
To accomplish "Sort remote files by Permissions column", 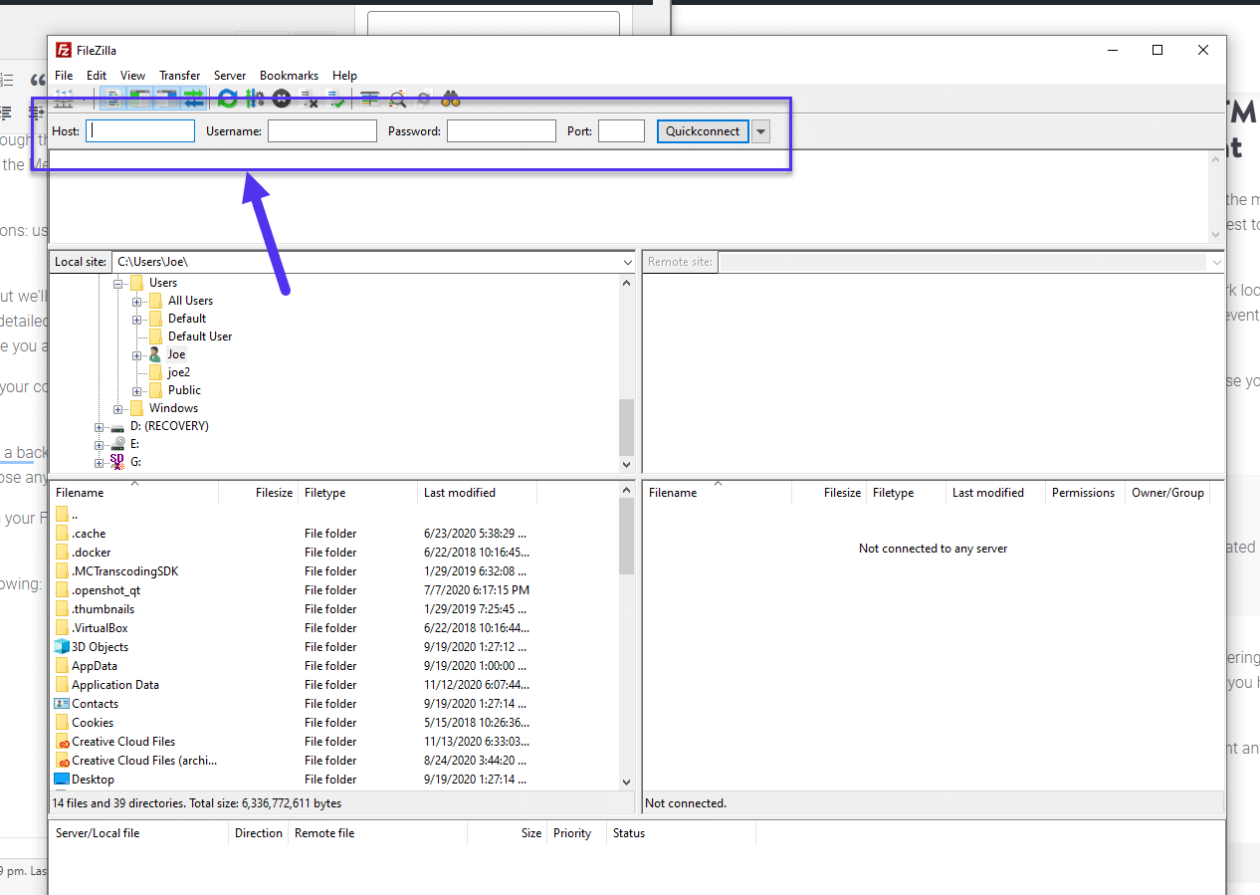I will 1083,492.
